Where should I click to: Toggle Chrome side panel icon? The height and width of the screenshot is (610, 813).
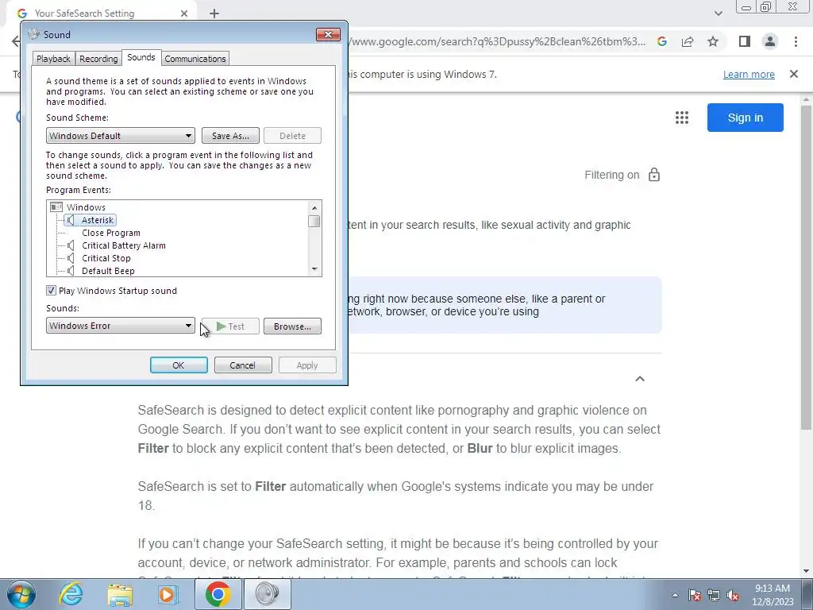745,41
